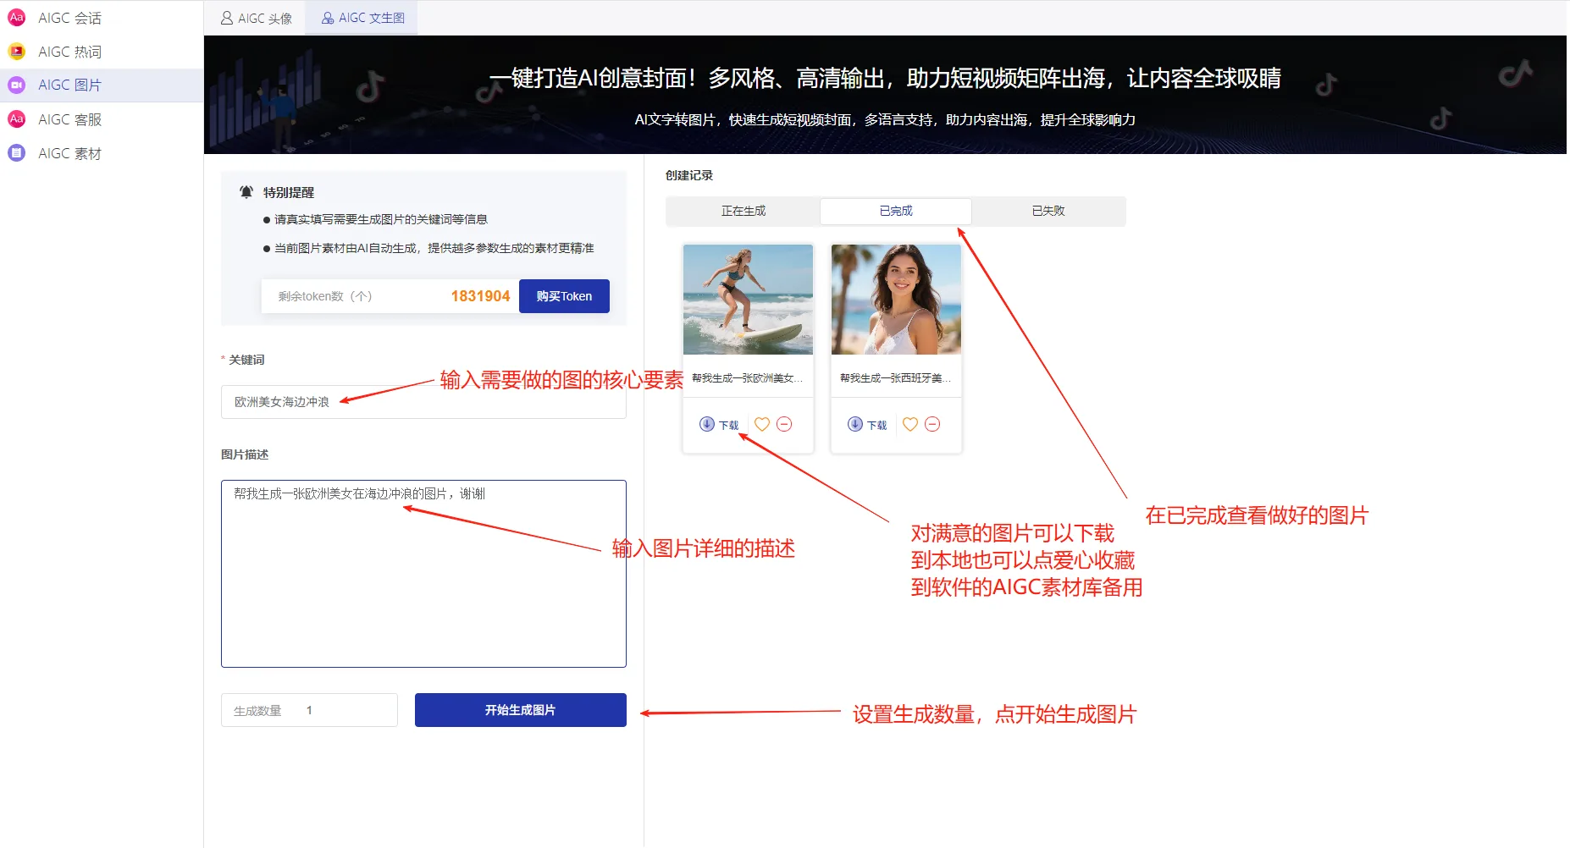Image resolution: width=1570 pixels, height=848 pixels.
Task: Select the AIGC 会话 sidebar icon
Action: pos(16,17)
